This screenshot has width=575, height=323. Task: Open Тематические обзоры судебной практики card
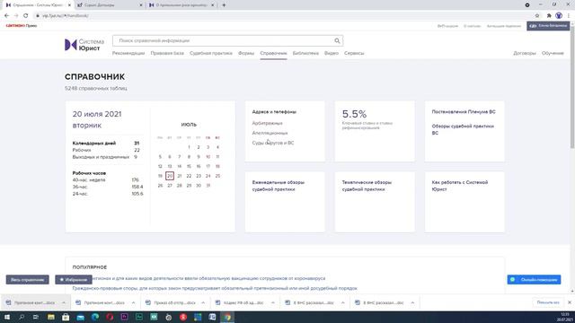(375, 202)
